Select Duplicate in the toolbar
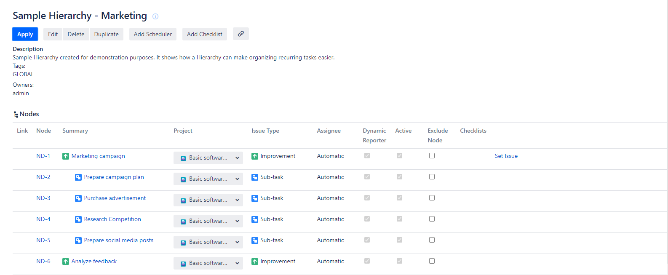 pyautogui.click(x=106, y=34)
